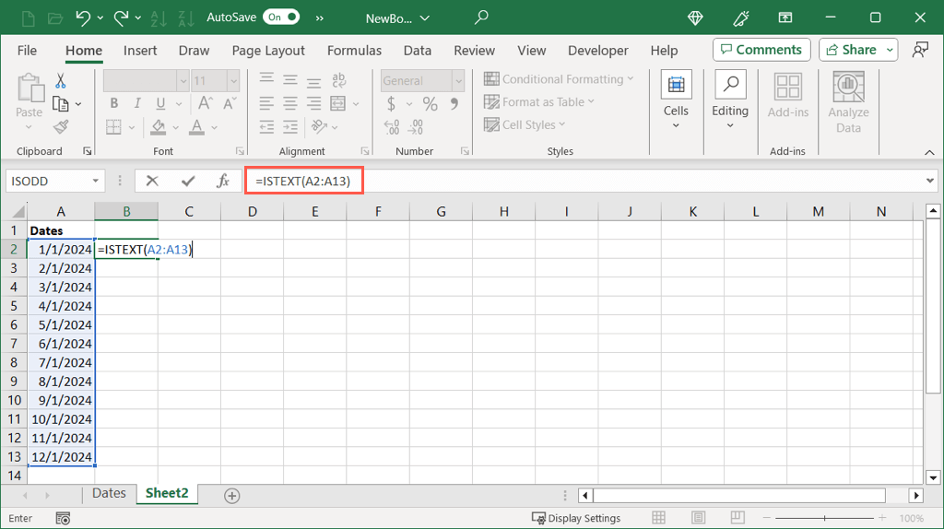Expand the Name Box dropdown arrow

(x=96, y=182)
